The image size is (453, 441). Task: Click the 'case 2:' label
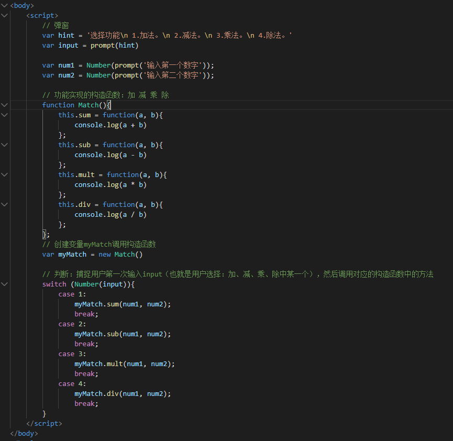tap(72, 324)
